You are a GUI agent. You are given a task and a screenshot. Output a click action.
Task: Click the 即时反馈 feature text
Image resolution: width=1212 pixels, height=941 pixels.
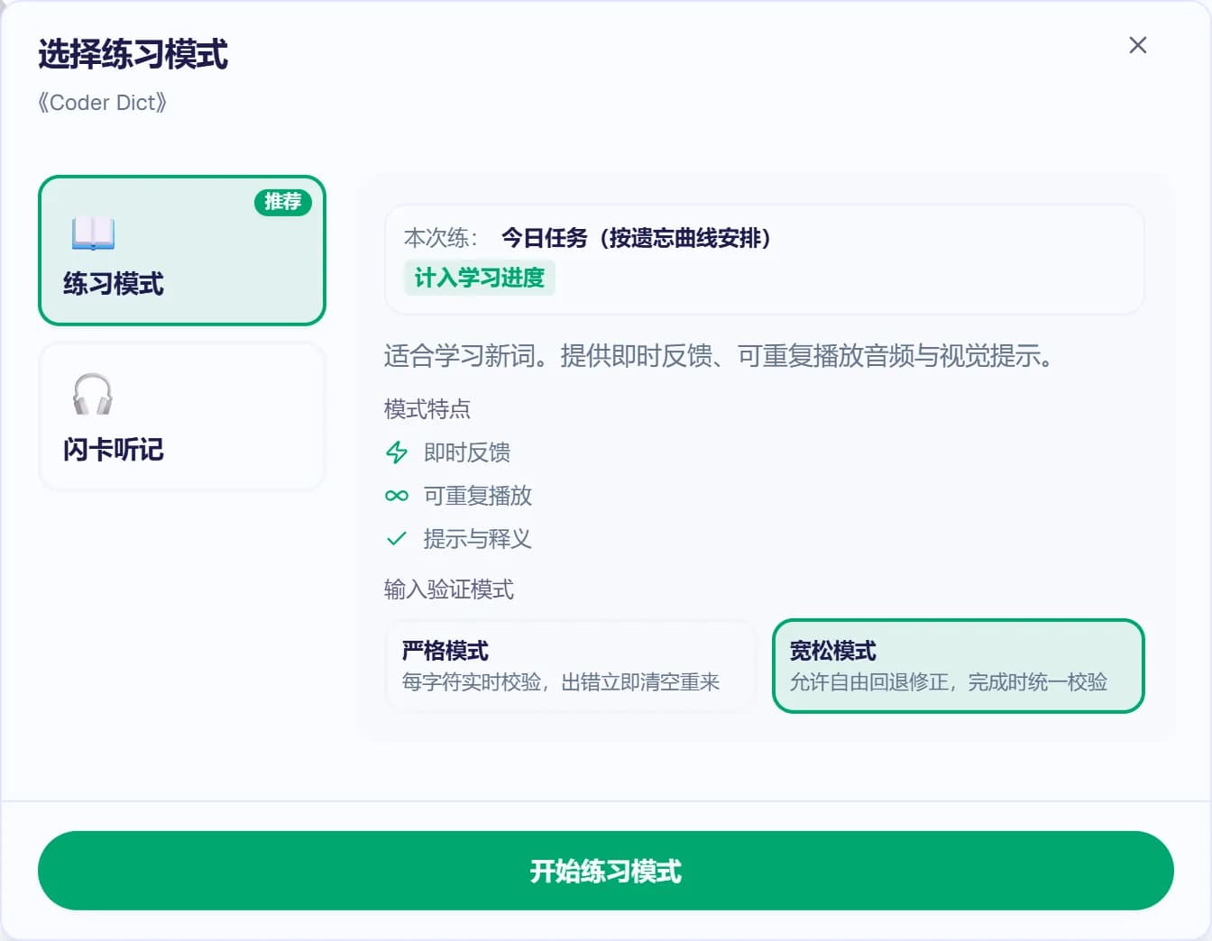pos(467,452)
